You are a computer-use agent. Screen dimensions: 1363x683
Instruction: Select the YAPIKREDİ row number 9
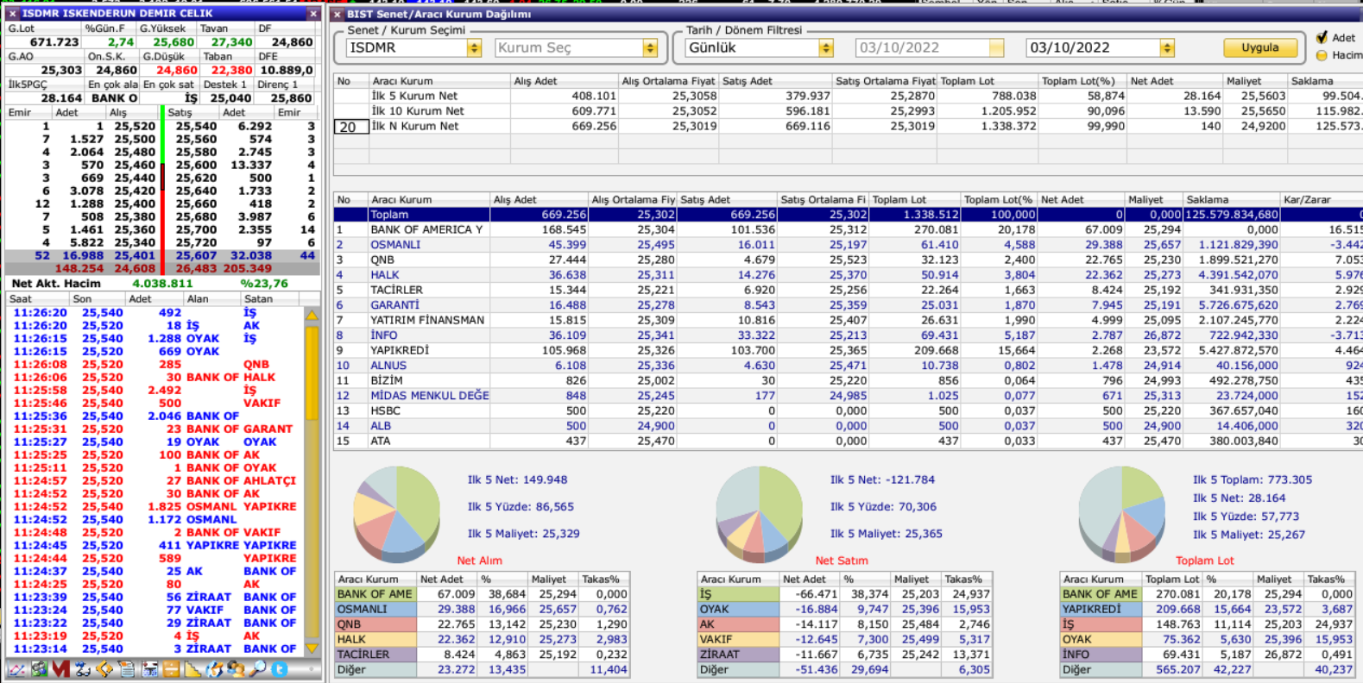(848, 350)
